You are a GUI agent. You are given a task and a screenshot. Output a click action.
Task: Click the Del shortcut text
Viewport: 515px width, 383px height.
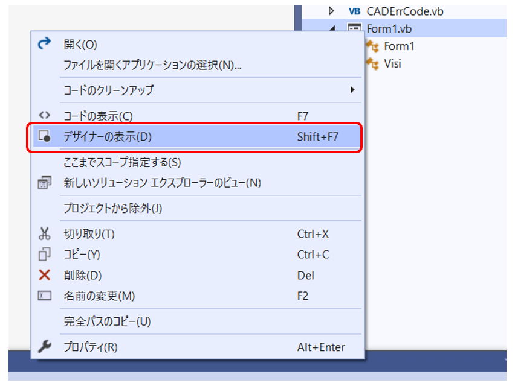pos(305,275)
